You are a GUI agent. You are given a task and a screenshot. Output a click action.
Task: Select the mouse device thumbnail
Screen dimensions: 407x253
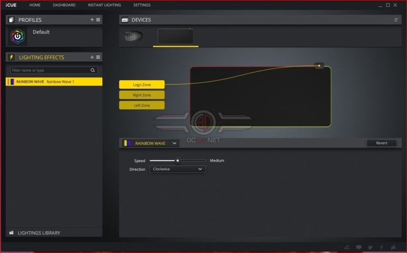134,36
